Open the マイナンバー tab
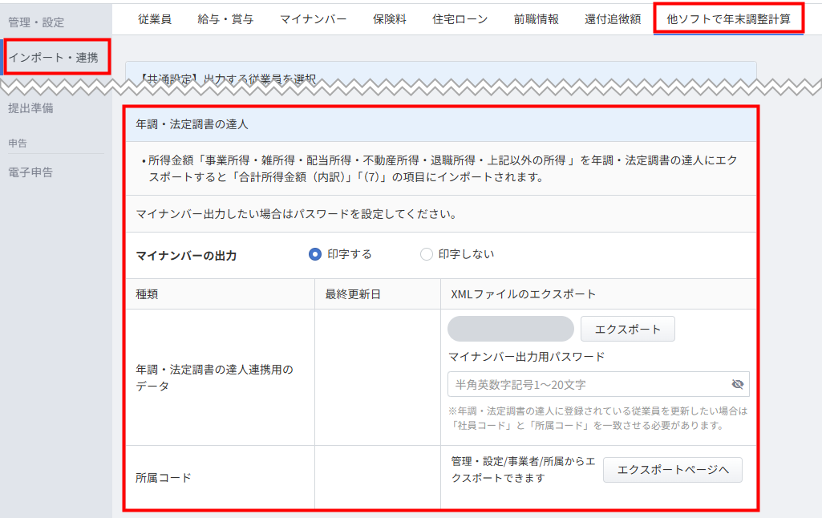The image size is (822, 518). pyautogui.click(x=313, y=19)
